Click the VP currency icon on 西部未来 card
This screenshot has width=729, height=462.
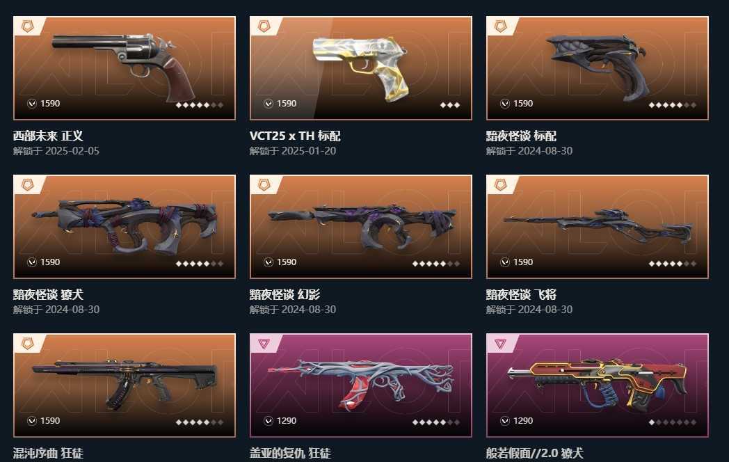(x=31, y=104)
